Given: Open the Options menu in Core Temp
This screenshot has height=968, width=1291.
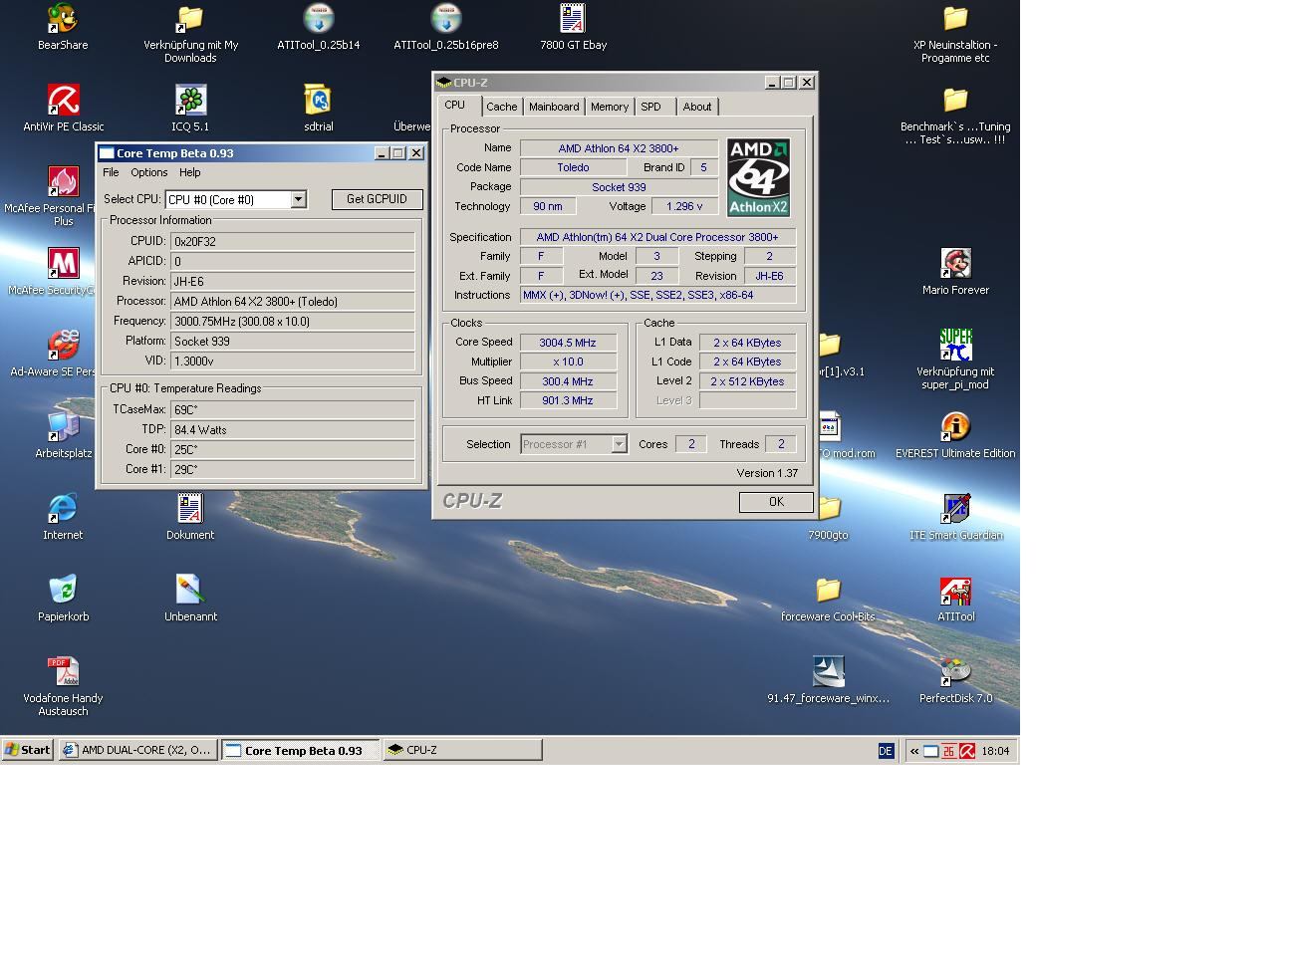Looking at the screenshot, I should pyautogui.click(x=148, y=172).
